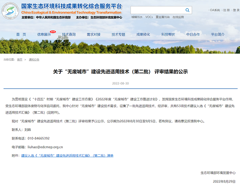
Task: Select the VOCs hot keyword
Action: pos(149,17)
